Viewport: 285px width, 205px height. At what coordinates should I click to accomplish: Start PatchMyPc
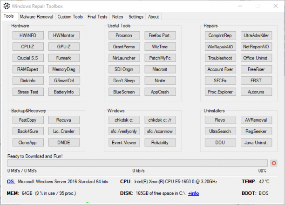click(160, 58)
